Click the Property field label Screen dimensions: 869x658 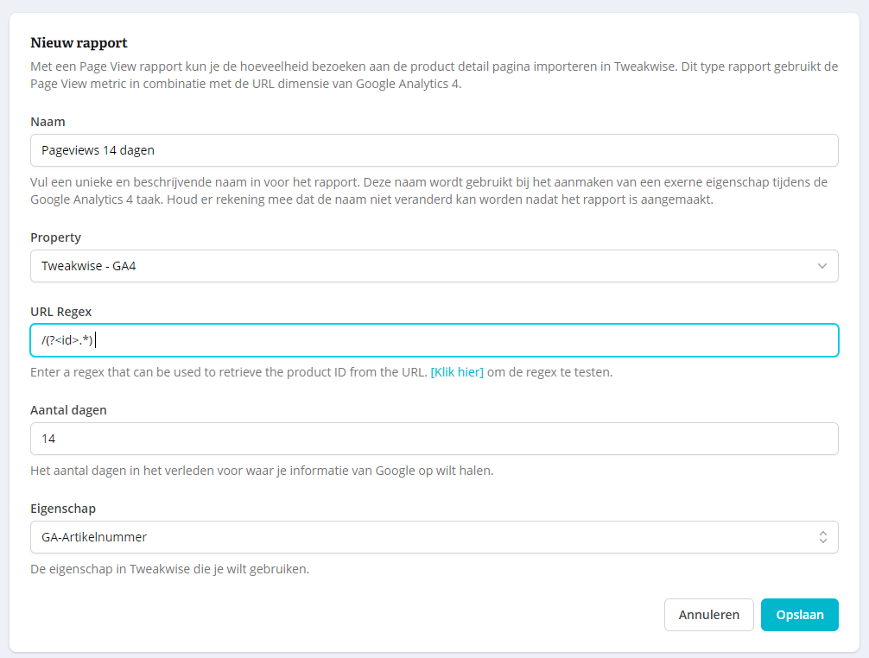click(55, 237)
